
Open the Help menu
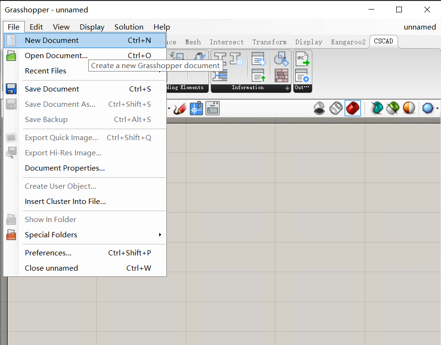coord(162,27)
